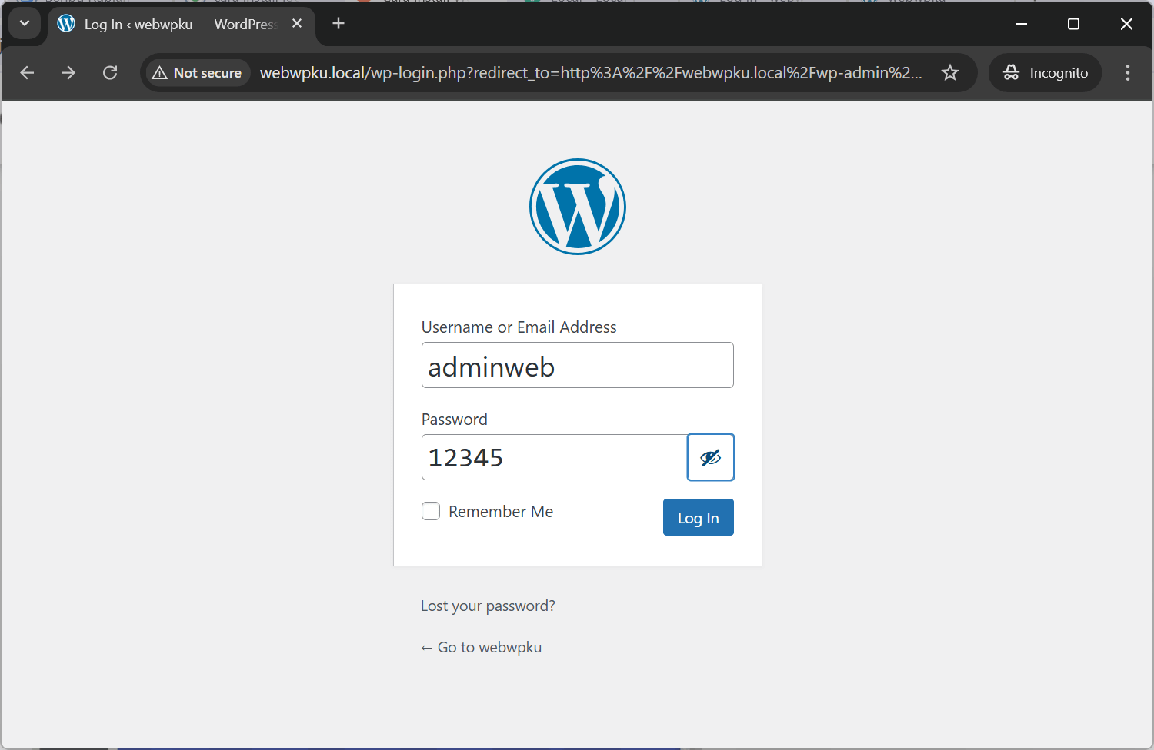
Task: Focus the Username or Email Address field
Action: click(578, 365)
